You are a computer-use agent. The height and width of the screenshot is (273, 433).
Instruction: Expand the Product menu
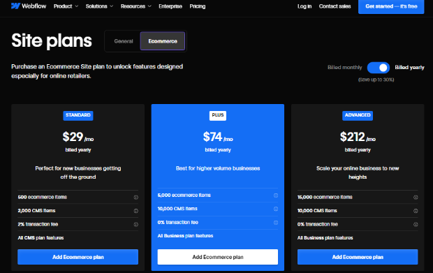[66, 6]
